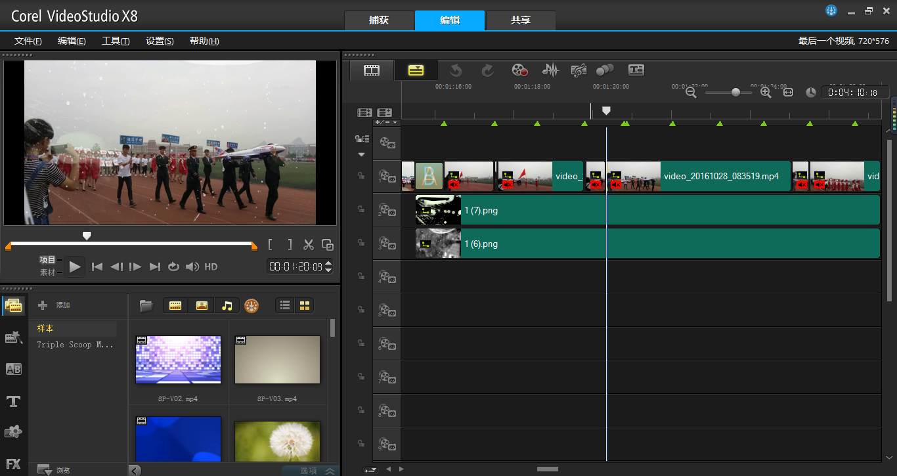Expand the track list arrow below track manager
The width and height of the screenshot is (897, 476).
click(361, 155)
